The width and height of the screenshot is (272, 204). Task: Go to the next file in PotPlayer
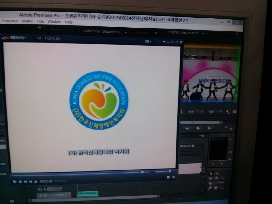coord(31,182)
